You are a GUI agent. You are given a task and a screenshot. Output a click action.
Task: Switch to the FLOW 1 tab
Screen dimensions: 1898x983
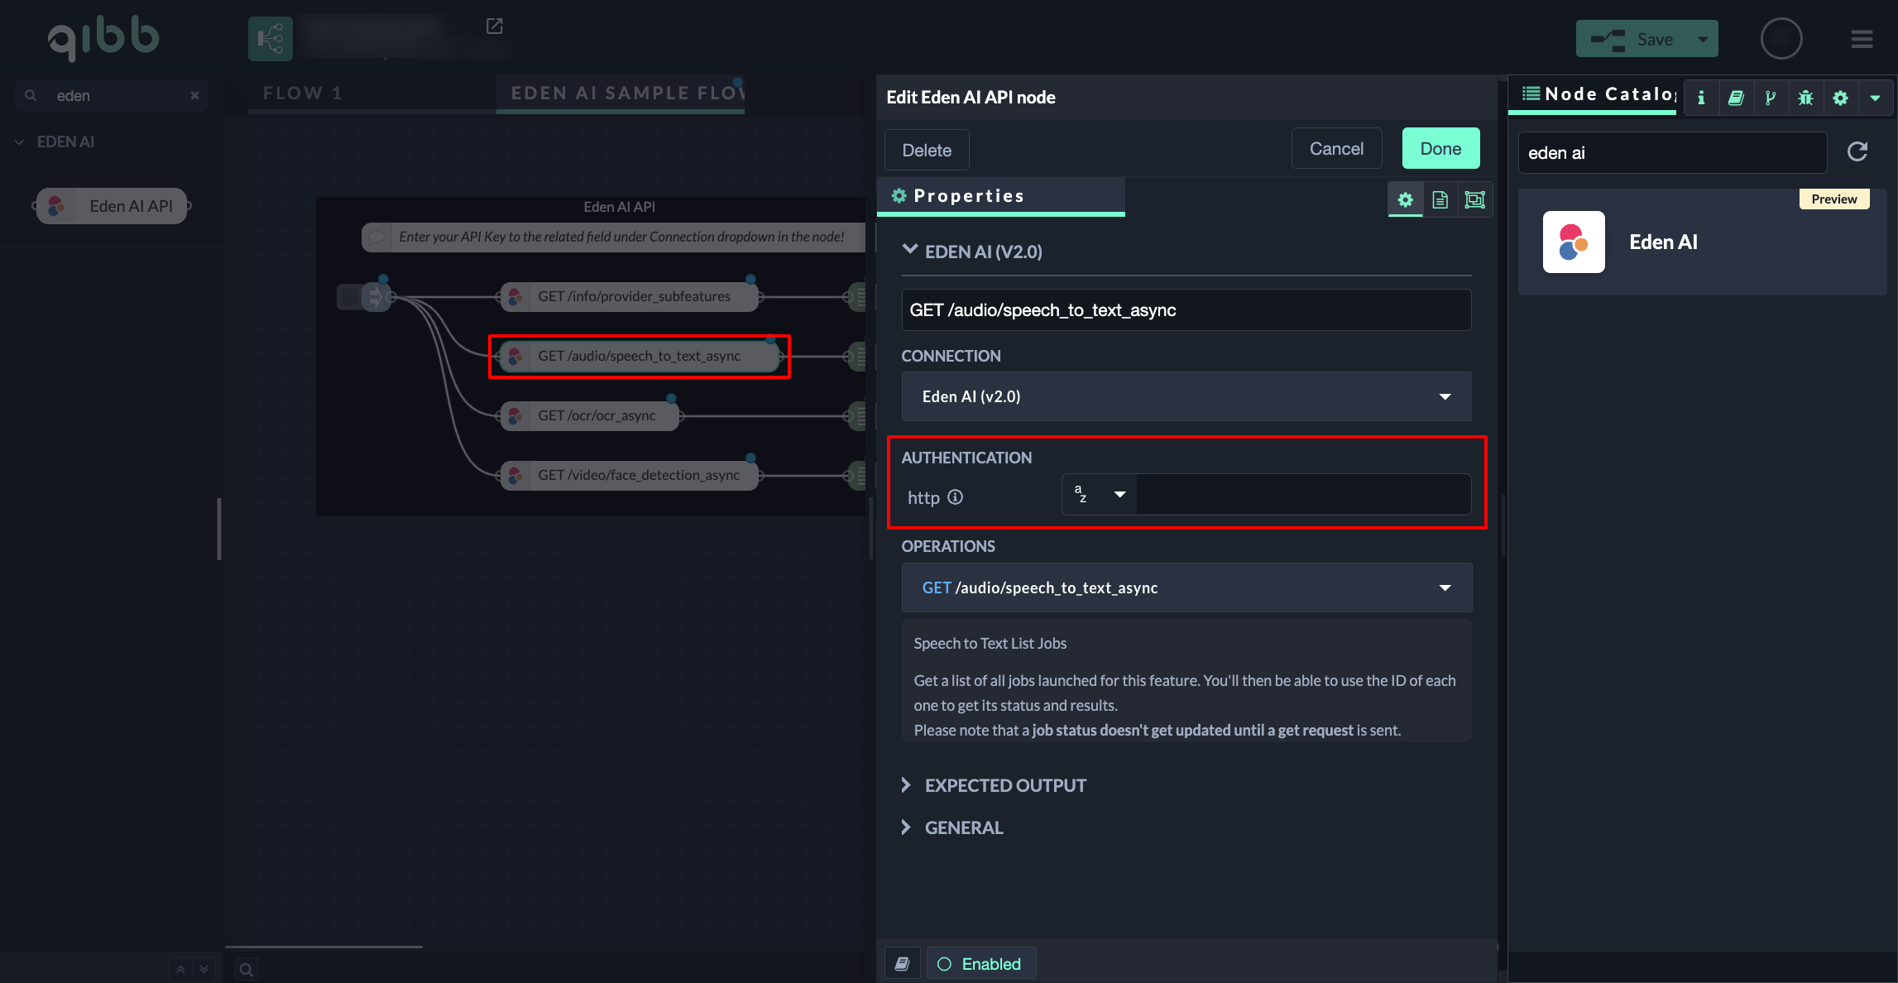point(303,94)
